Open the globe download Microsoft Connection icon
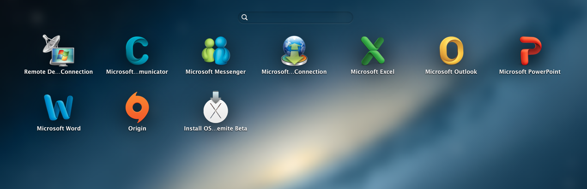 [x=294, y=51]
